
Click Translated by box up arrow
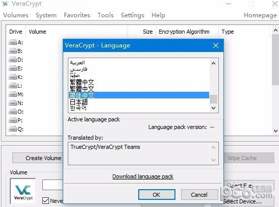[x=213, y=147]
